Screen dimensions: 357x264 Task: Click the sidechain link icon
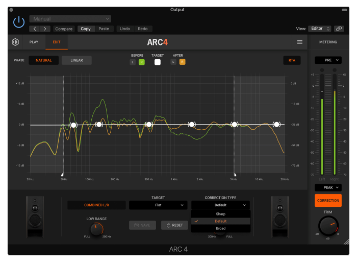pyautogui.click(x=339, y=29)
